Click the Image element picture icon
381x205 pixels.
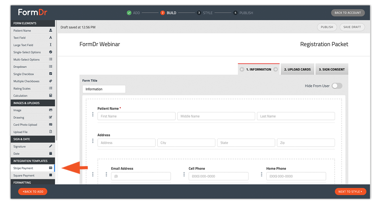pos(51,110)
